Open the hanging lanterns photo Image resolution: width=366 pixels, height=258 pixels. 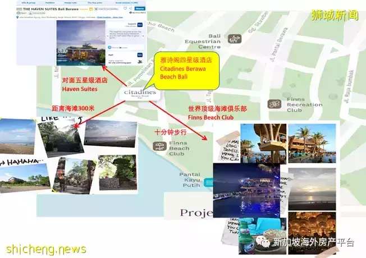(312, 233)
